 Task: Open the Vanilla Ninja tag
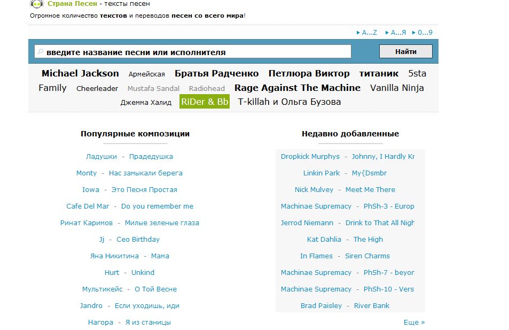(397, 88)
